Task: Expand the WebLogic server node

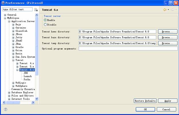Action: point(13,83)
